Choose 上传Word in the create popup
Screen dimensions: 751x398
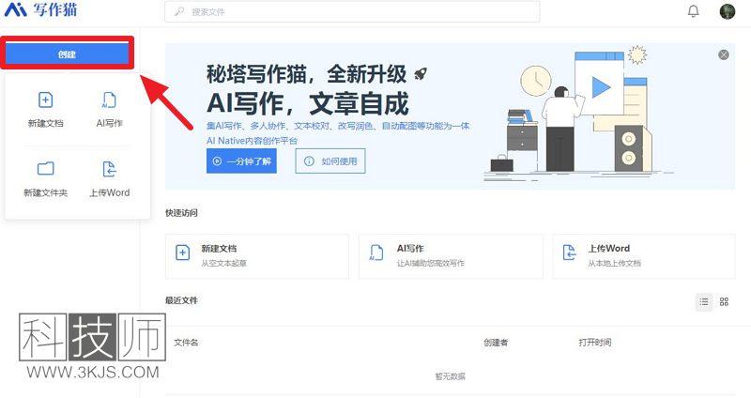coord(109,179)
